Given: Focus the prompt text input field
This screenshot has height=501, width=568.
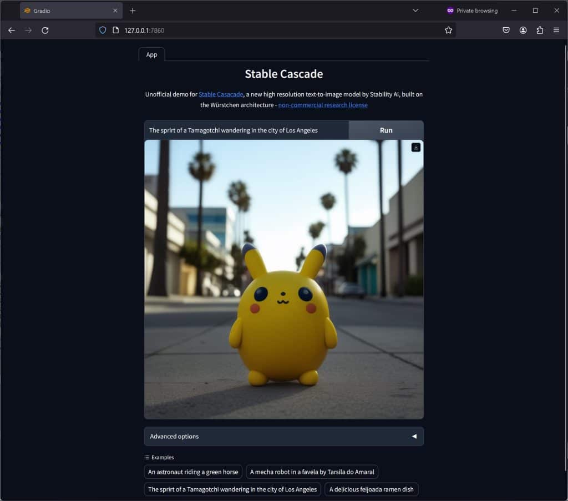Looking at the screenshot, I should coord(247,130).
